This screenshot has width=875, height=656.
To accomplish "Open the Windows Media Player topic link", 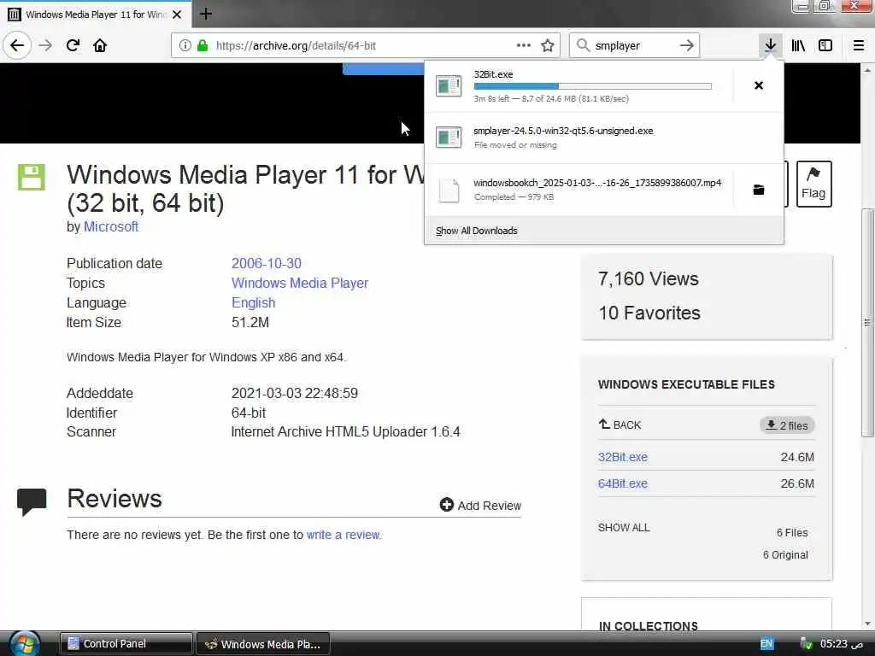I will click(300, 283).
